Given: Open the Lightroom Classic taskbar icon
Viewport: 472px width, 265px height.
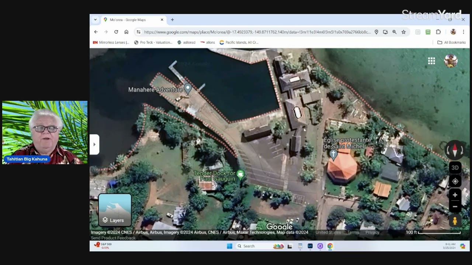Looking at the screenshot, I should tap(310, 246).
